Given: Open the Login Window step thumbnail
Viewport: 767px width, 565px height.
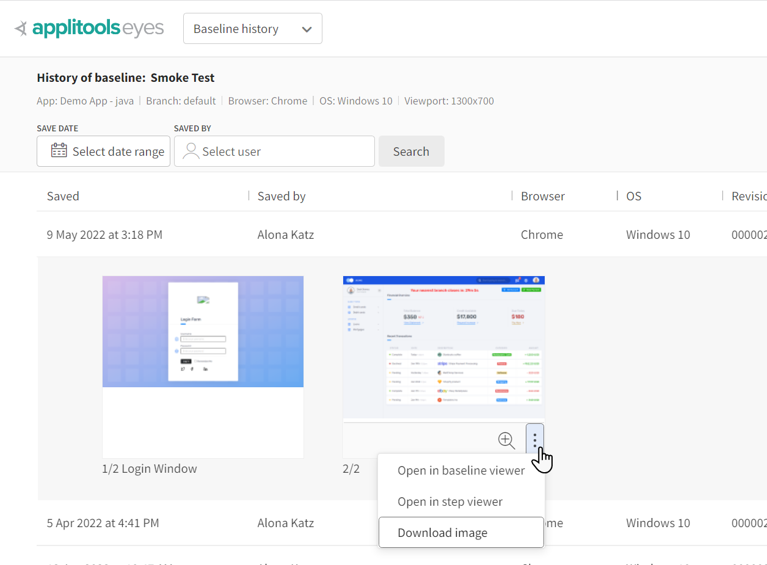Looking at the screenshot, I should tap(203, 332).
